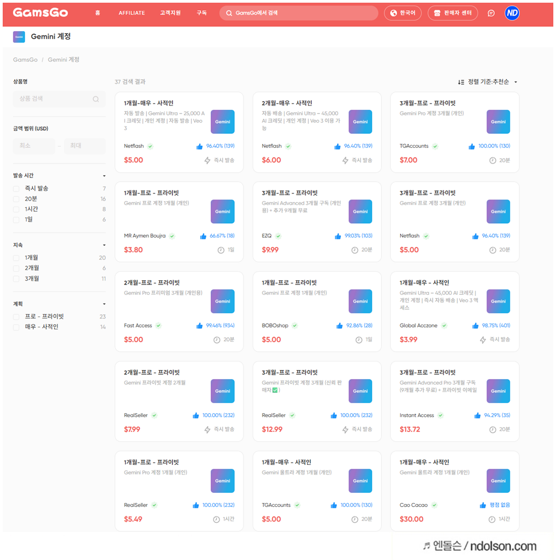Open the 판매자 센터 button
This screenshot has height=560, width=556.
click(x=452, y=13)
